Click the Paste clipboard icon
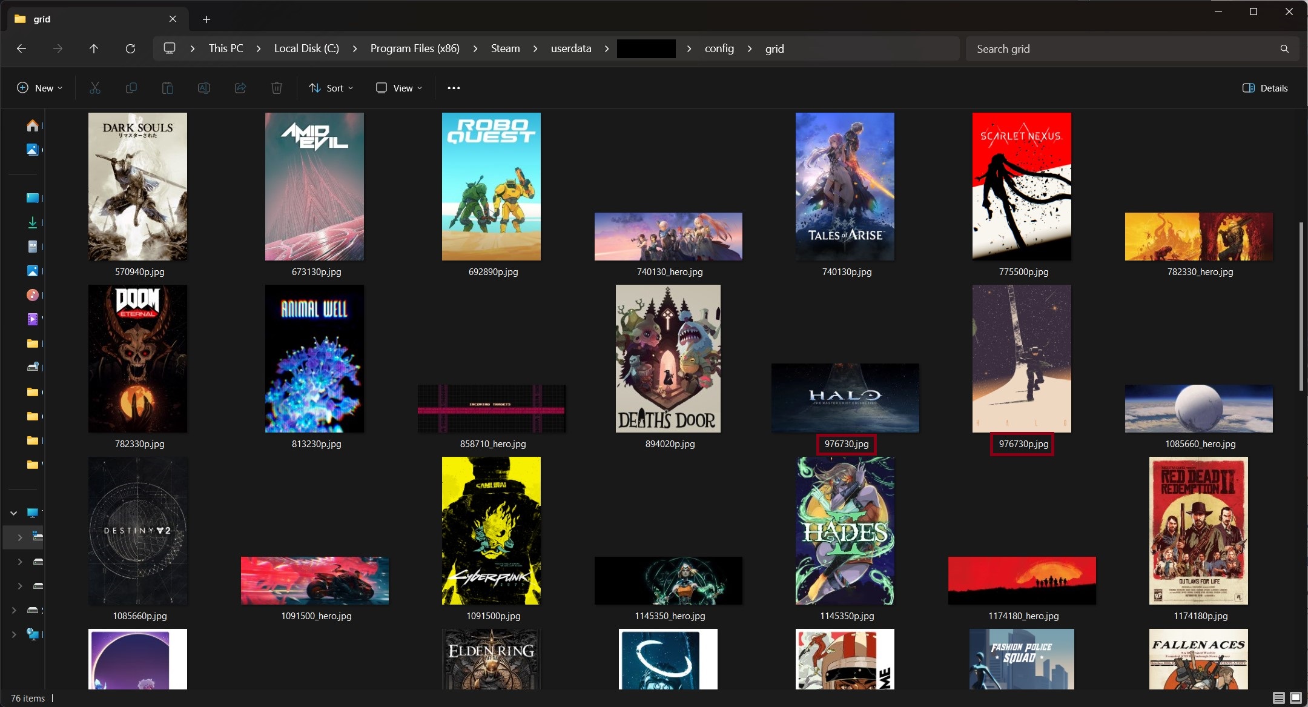Viewport: 1308px width, 707px height. pos(168,88)
